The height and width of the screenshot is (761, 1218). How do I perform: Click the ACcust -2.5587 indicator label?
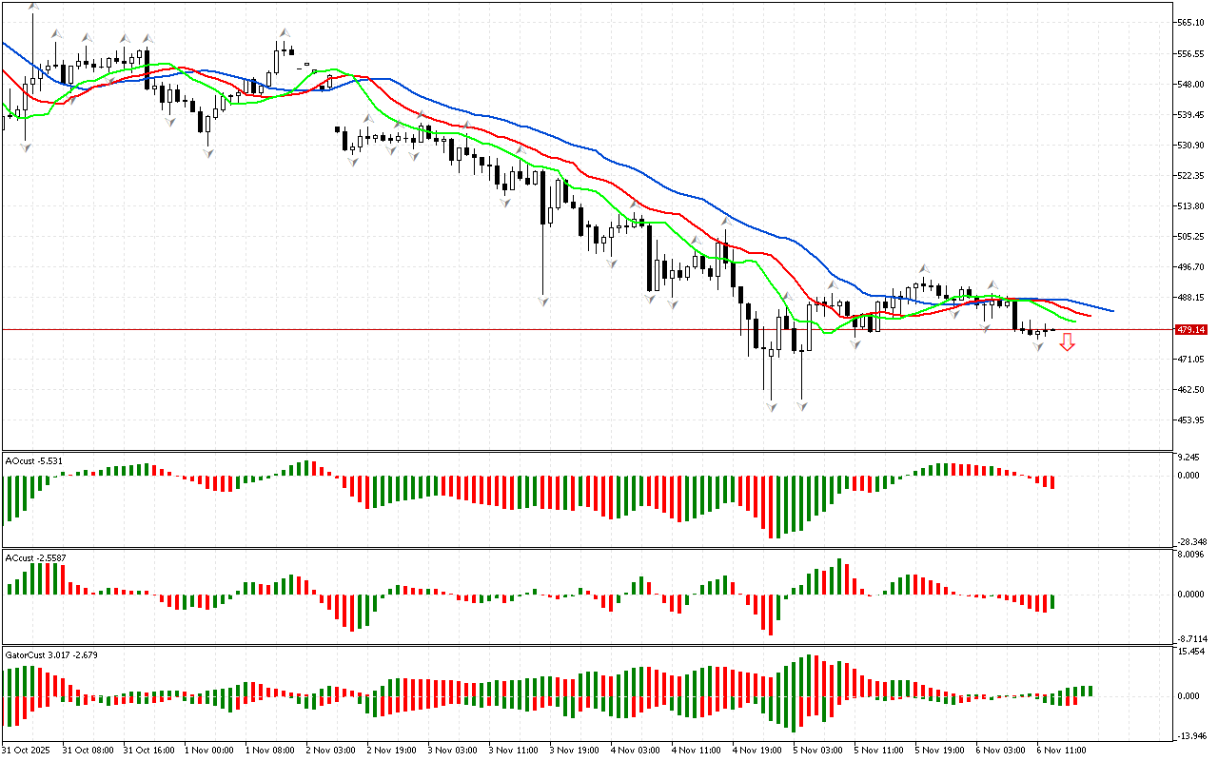point(36,556)
